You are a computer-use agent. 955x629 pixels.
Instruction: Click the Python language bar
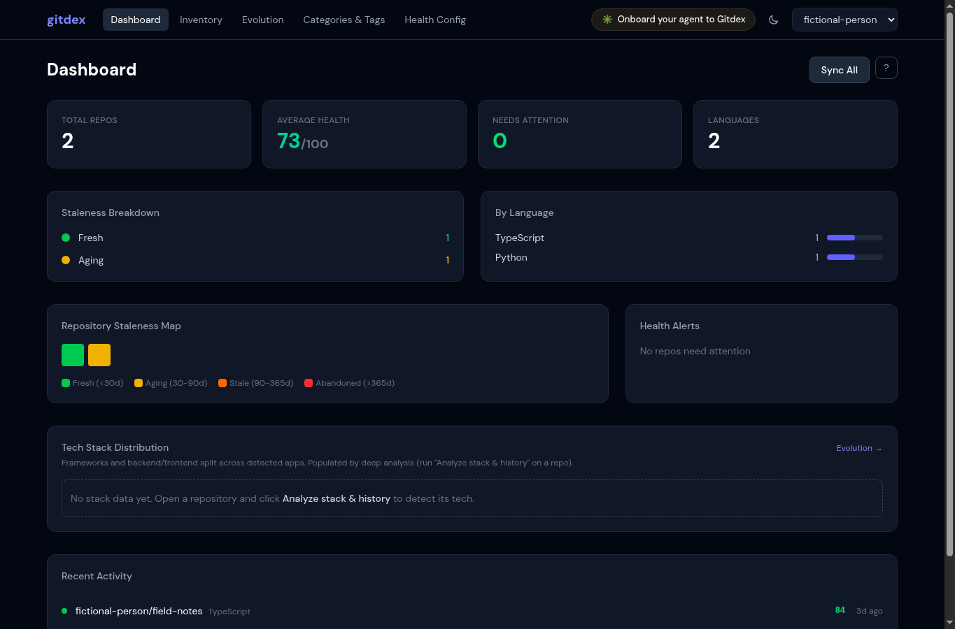[x=855, y=257]
